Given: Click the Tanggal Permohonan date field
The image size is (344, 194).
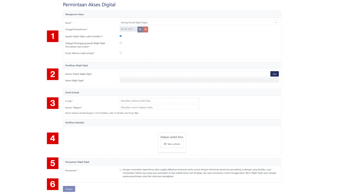Looking at the screenshot, I should click(x=128, y=29).
